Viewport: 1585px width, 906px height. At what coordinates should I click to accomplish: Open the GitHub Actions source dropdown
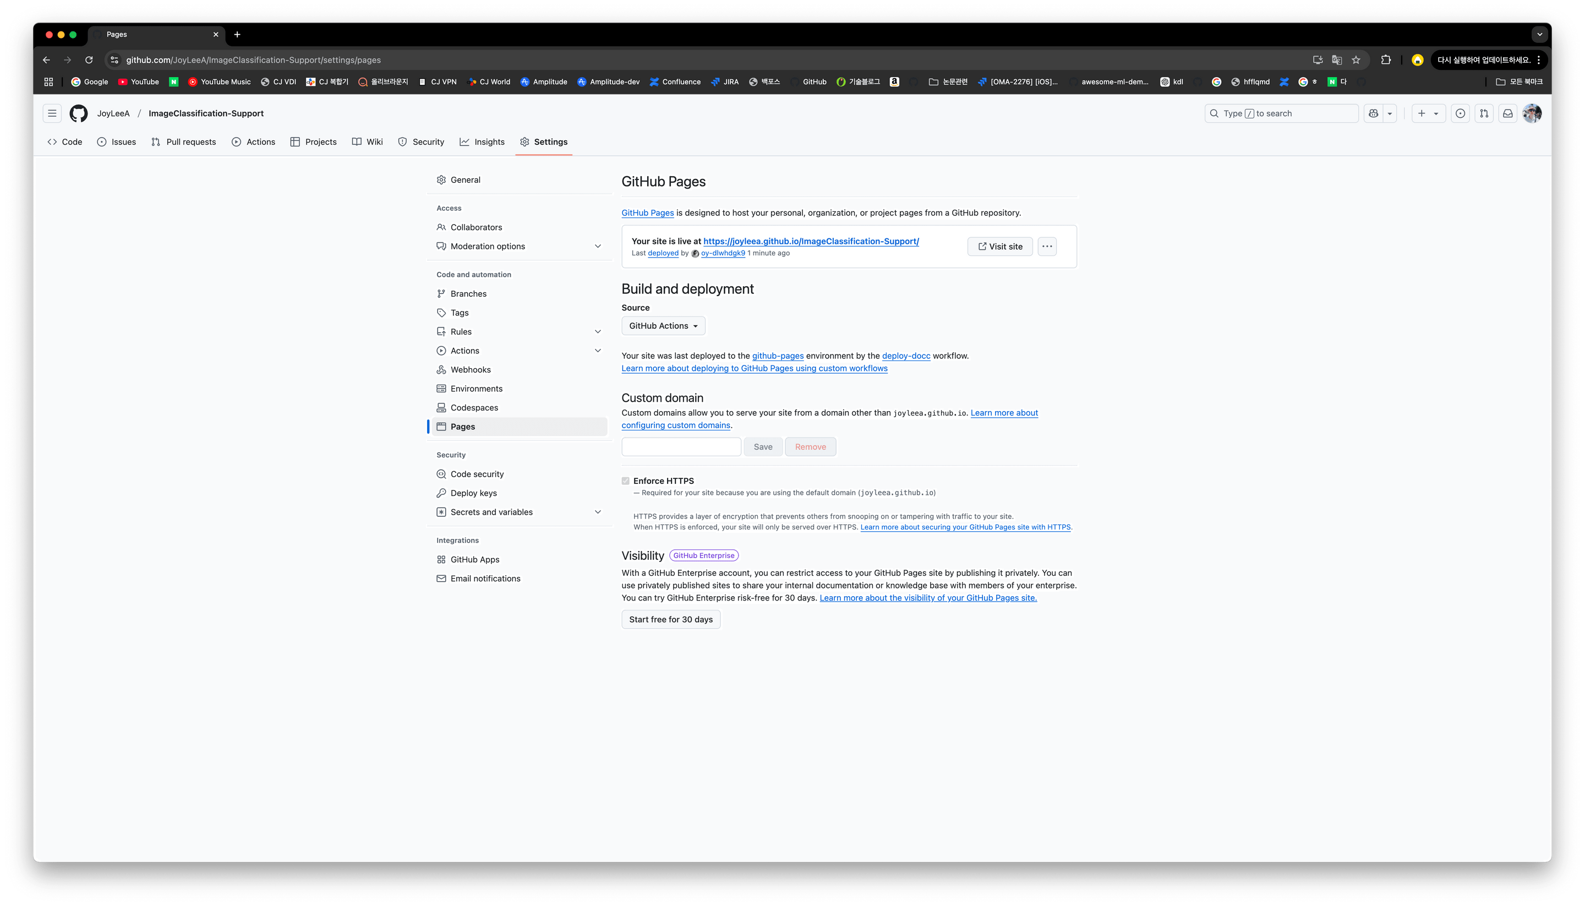[663, 326]
